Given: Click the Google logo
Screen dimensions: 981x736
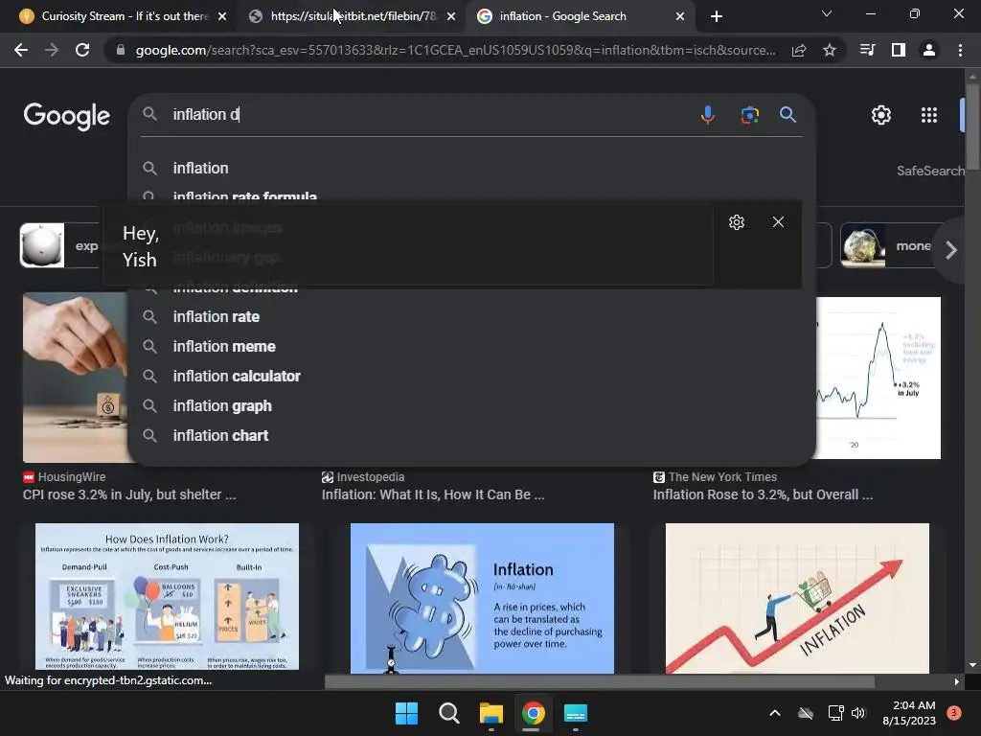Looking at the screenshot, I should tap(66, 116).
